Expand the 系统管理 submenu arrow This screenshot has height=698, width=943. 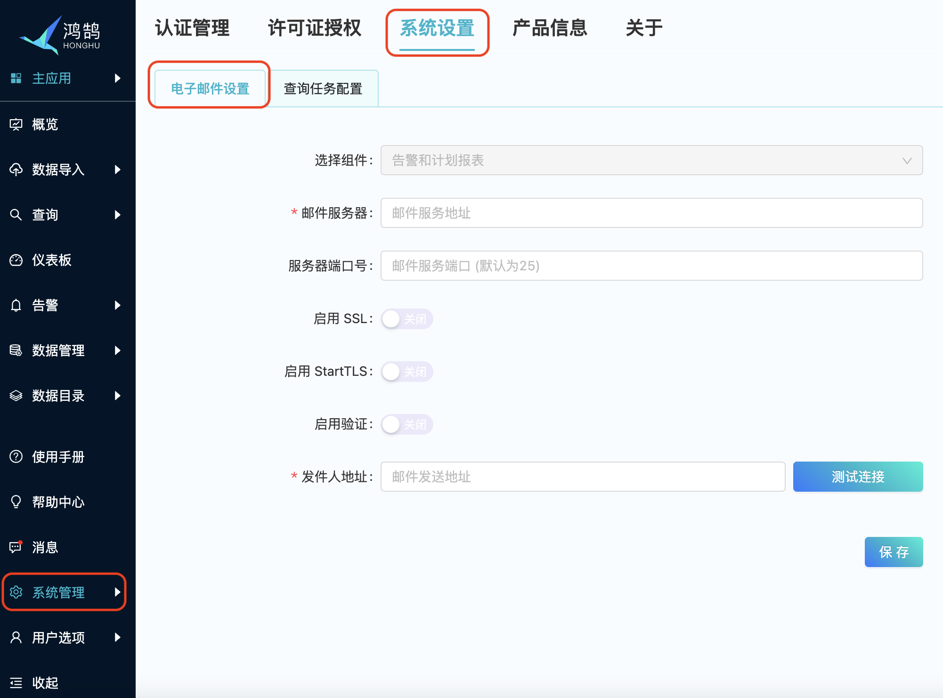[x=118, y=592]
